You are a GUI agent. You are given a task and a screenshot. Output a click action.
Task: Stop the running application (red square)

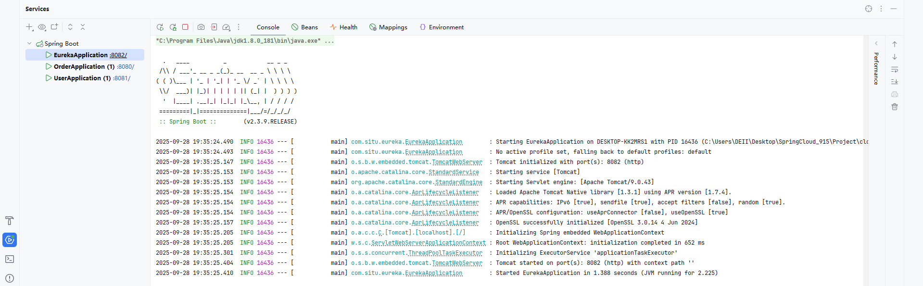pyautogui.click(x=185, y=27)
